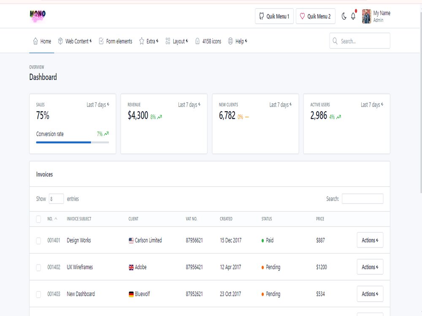Sort by STATUS column header

(x=266, y=219)
